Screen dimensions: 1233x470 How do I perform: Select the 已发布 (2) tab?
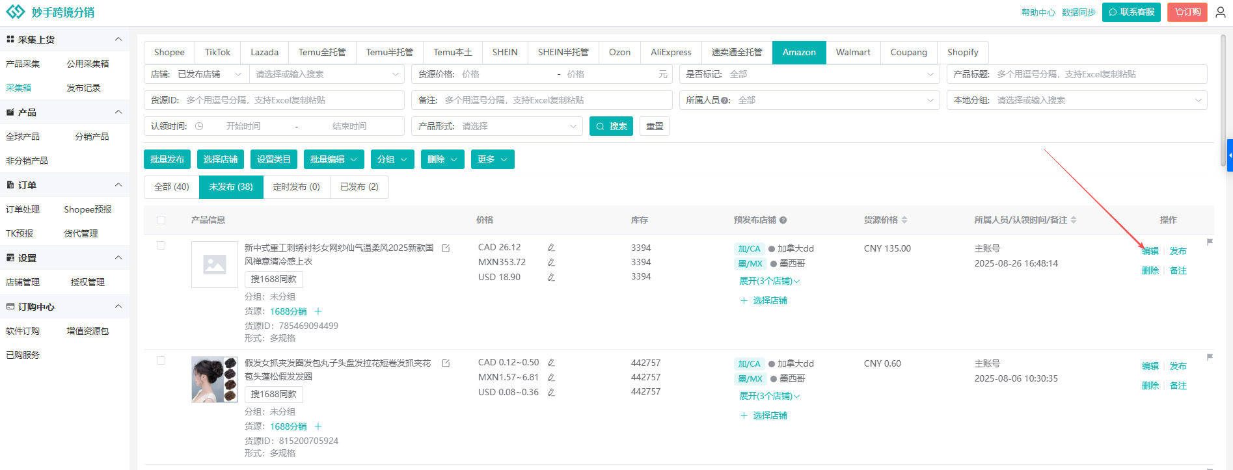[359, 187]
